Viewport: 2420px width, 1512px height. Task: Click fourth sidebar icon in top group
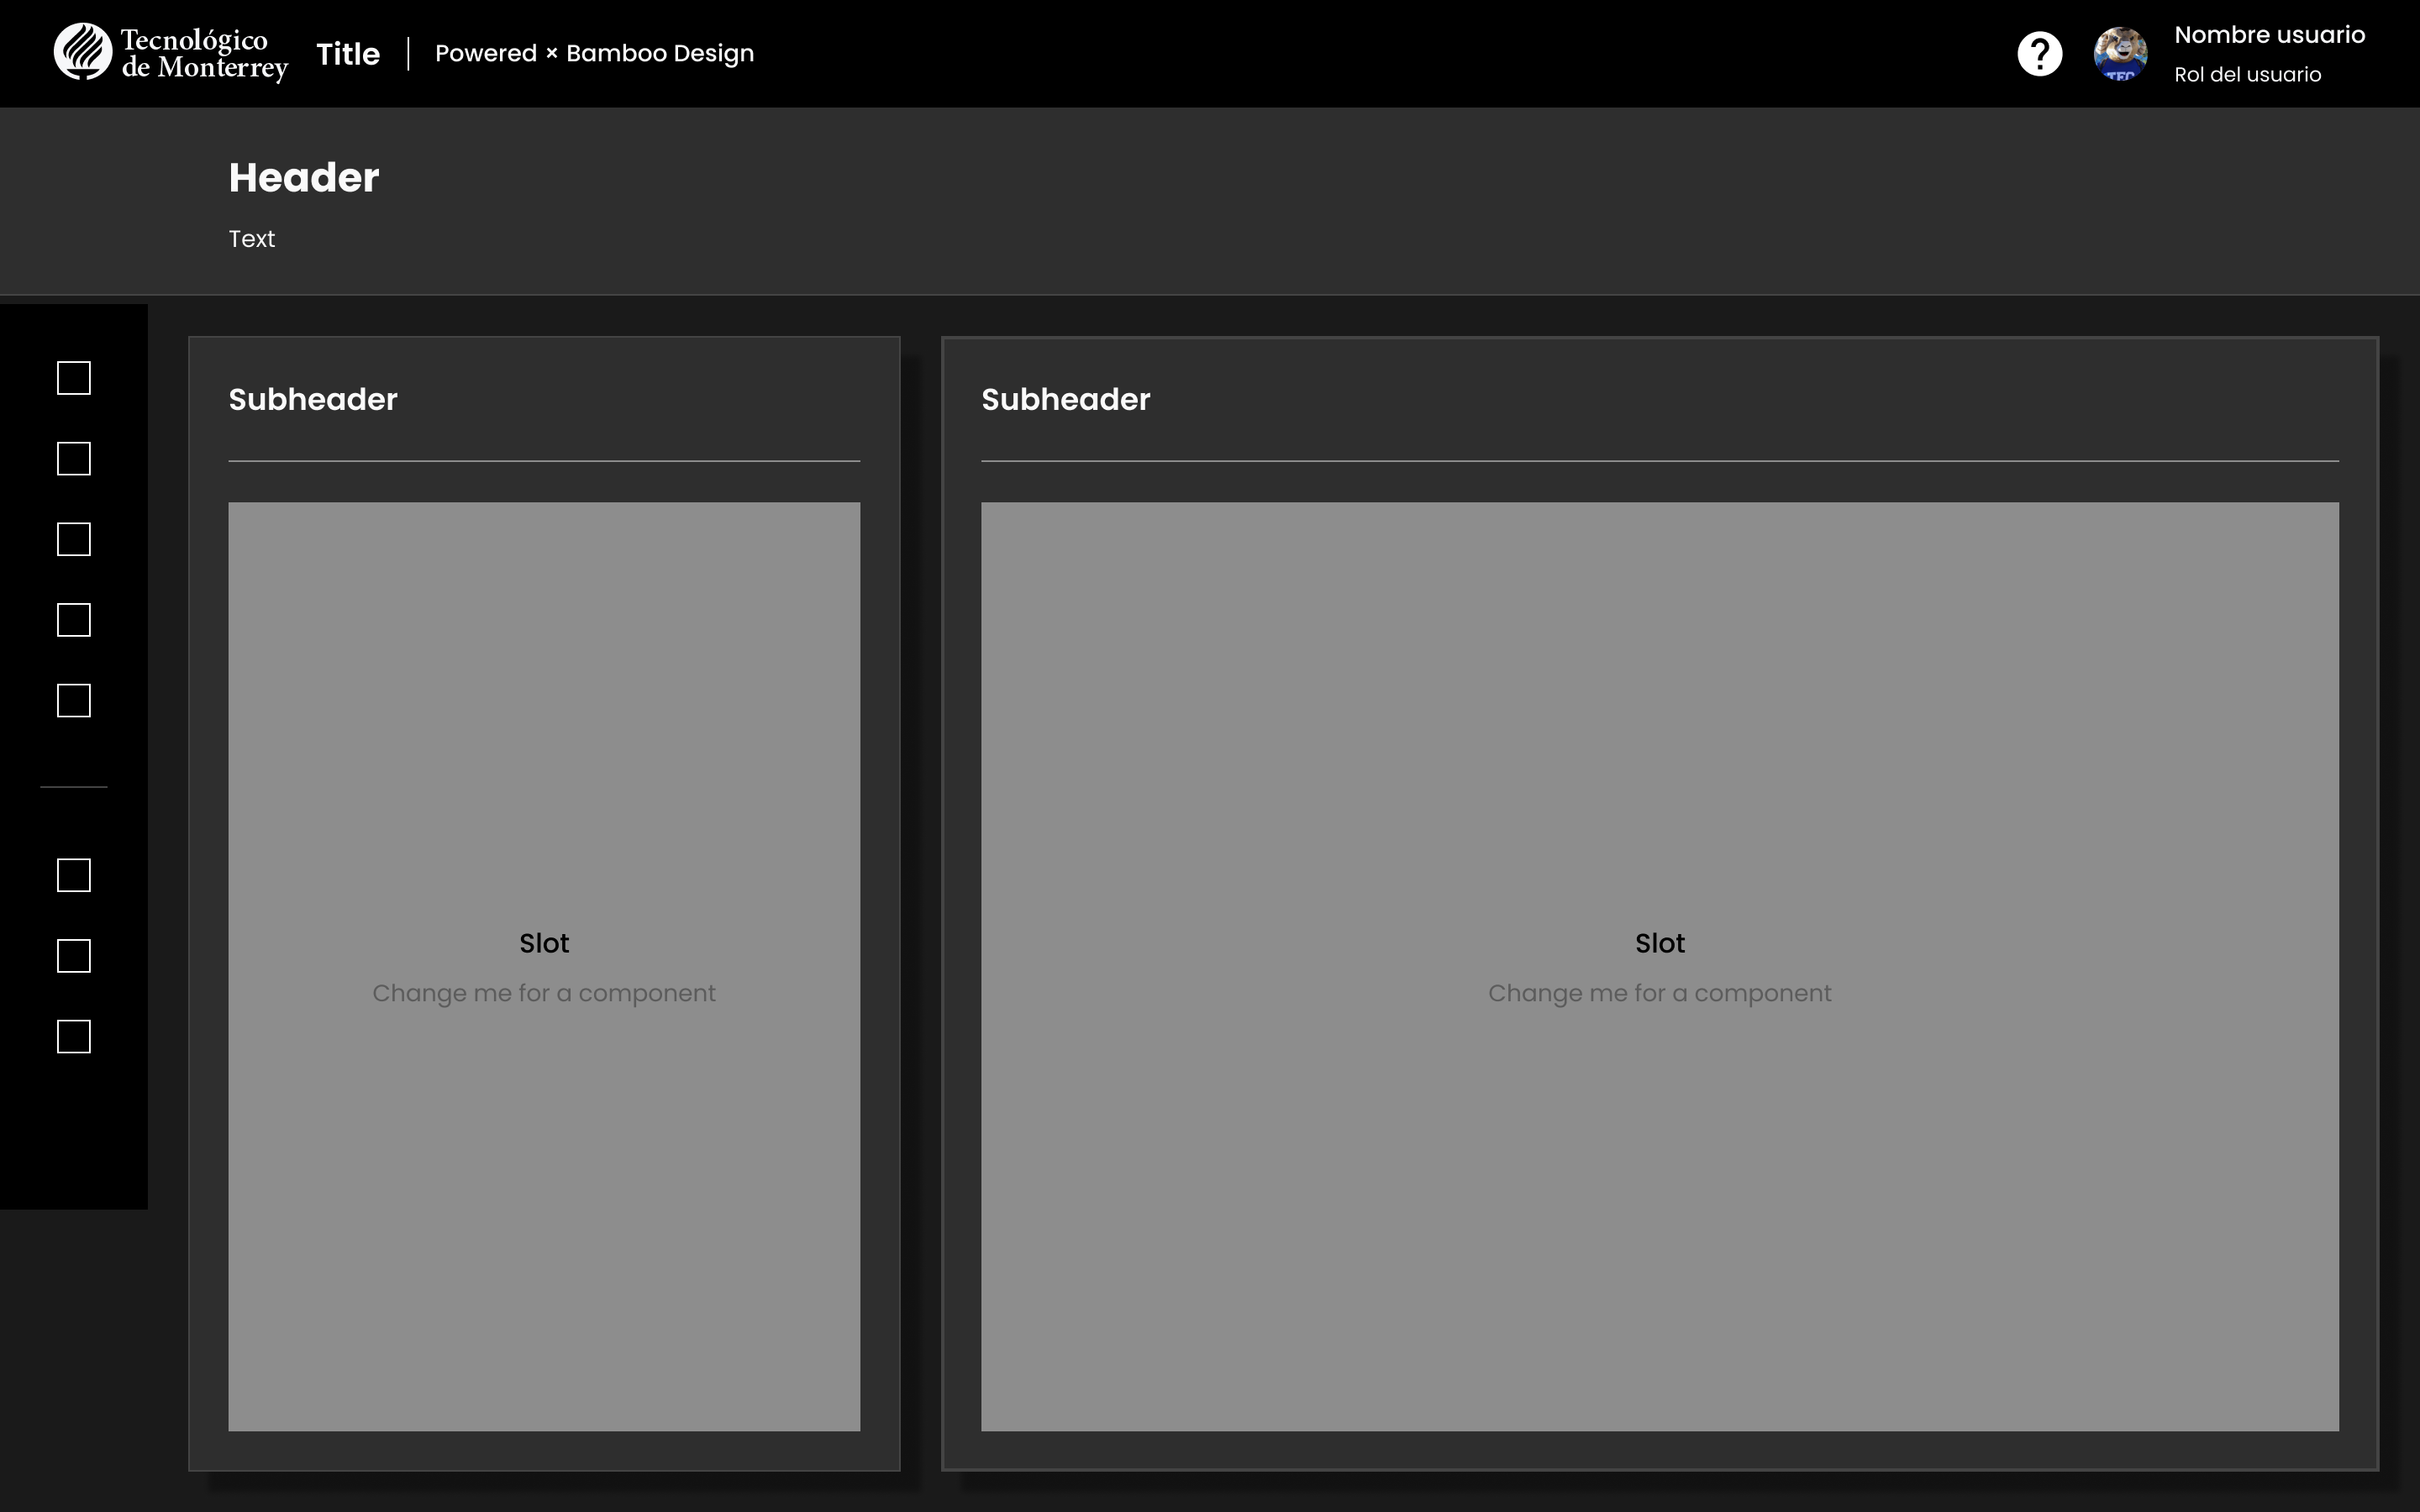74,620
